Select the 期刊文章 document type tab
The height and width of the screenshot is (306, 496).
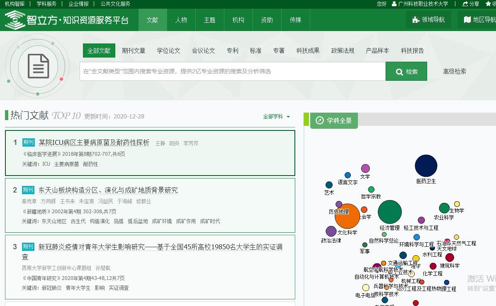[x=134, y=51]
